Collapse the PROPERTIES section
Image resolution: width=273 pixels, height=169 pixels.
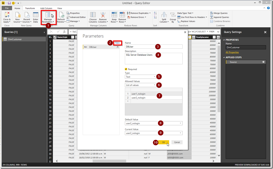click(224, 40)
